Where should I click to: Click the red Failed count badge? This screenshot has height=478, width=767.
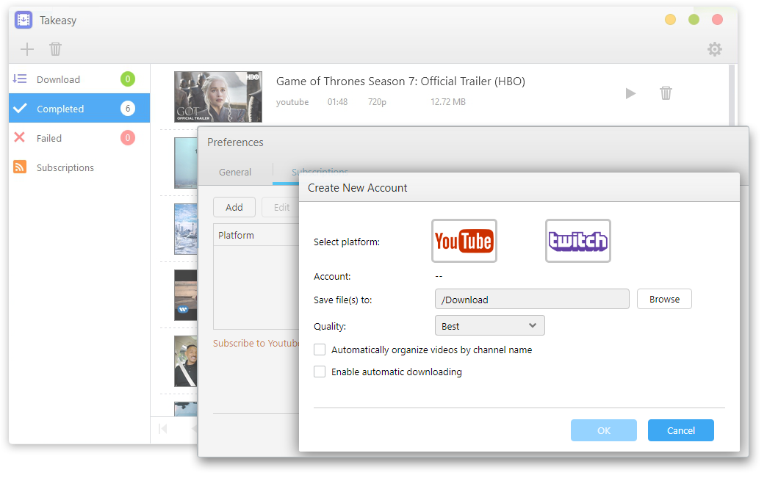click(128, 138)
